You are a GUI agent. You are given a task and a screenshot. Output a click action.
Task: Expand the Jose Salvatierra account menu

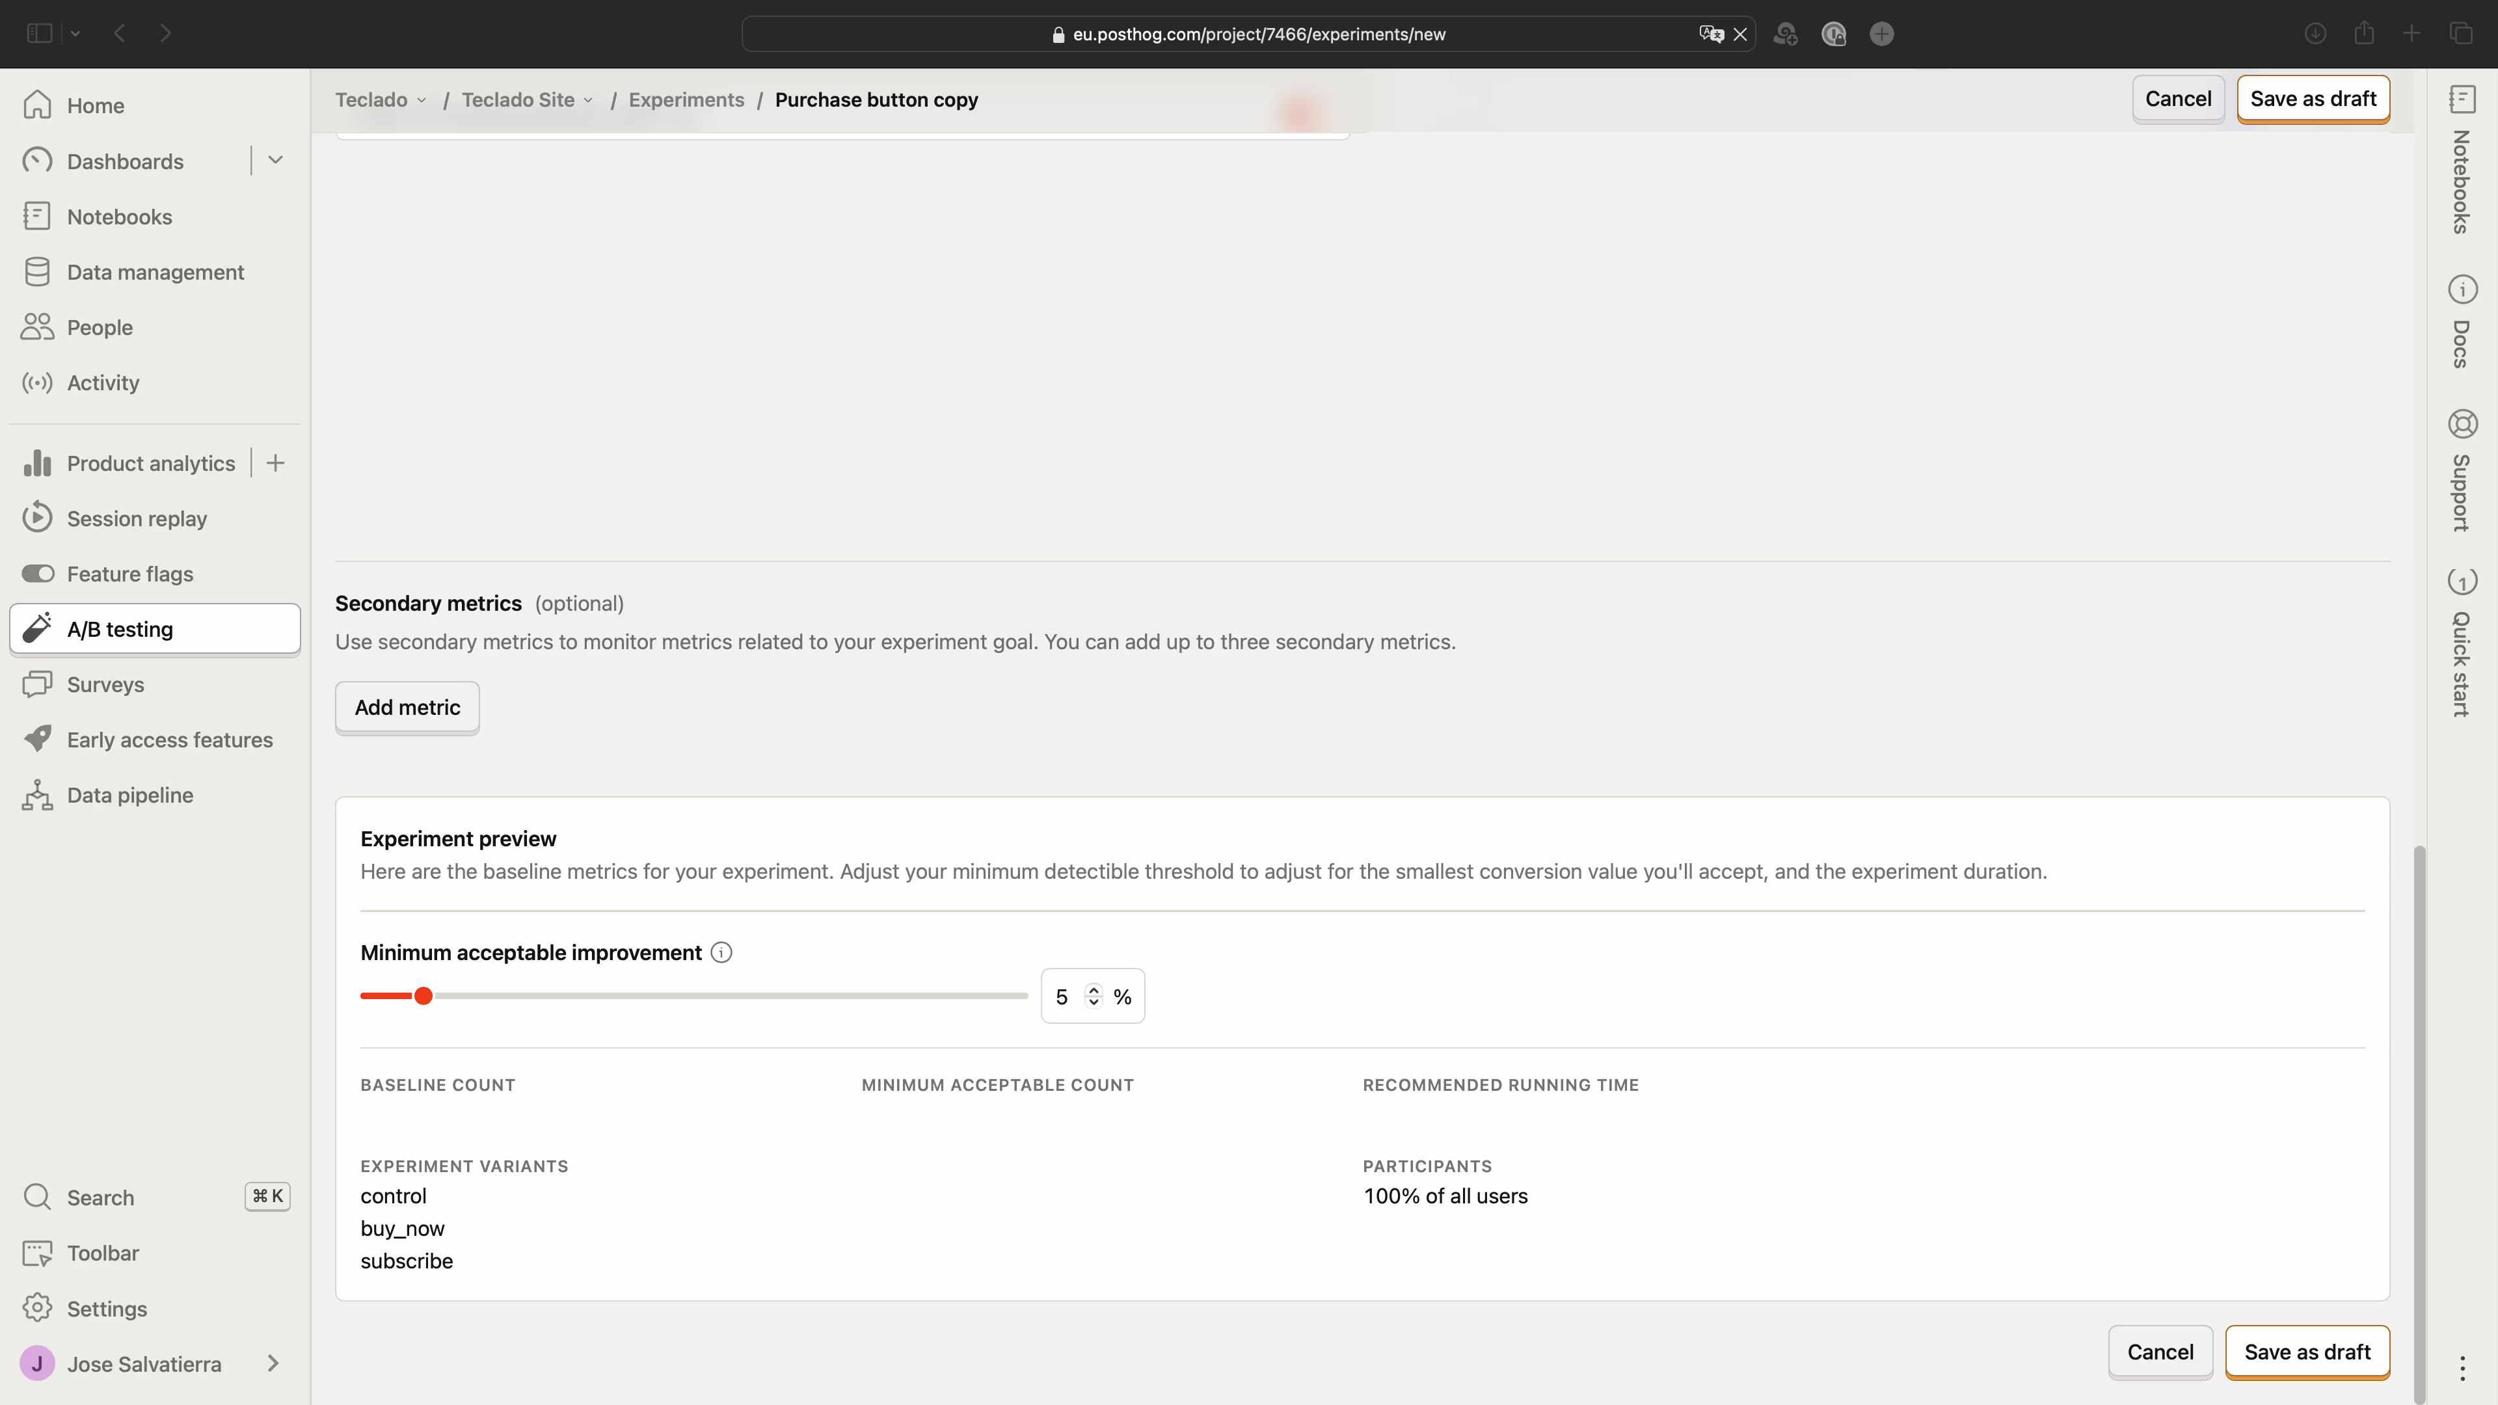(x=155, y=1364)
